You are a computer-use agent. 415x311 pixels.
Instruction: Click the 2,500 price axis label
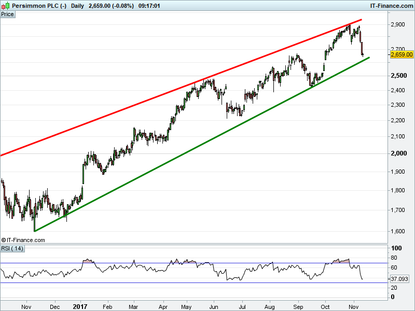tap(399, 76)
